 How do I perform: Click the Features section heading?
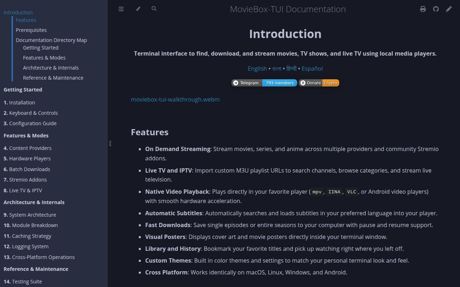tap(149, 132)
